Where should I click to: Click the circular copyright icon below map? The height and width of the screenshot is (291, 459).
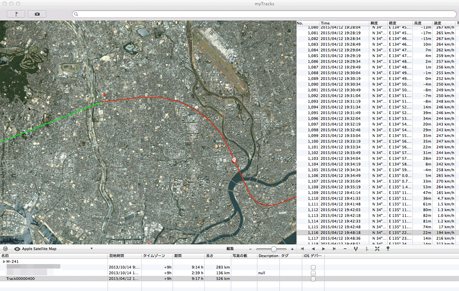click(x=5, y=249)
